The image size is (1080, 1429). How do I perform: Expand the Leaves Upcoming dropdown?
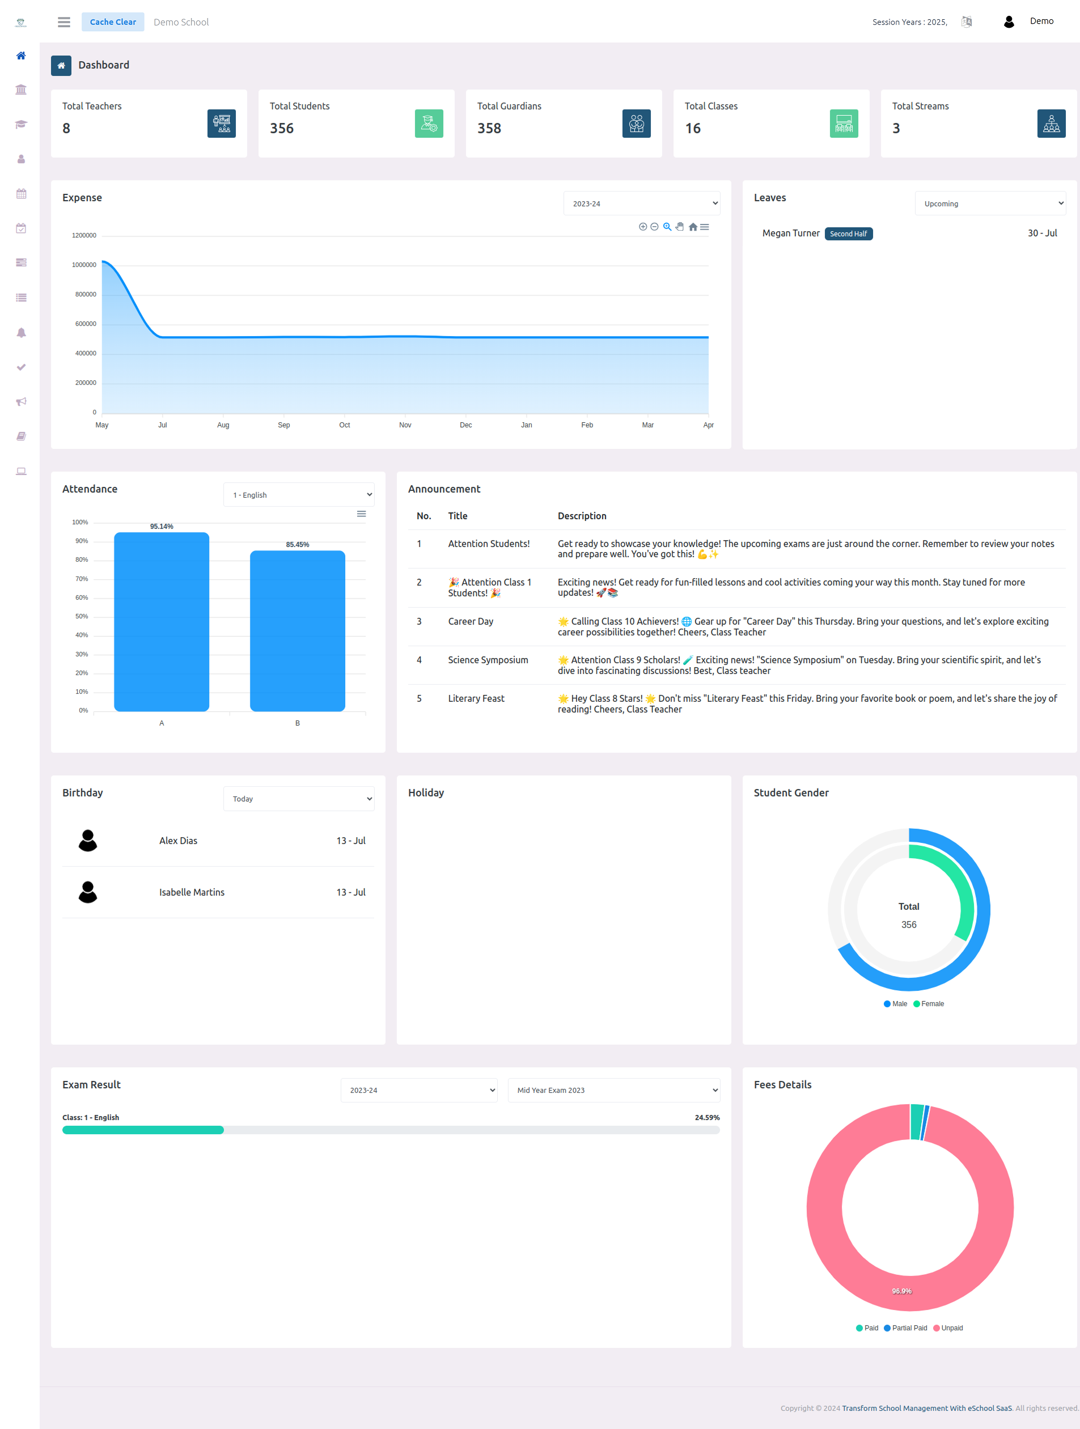click(x=989, y=203)
